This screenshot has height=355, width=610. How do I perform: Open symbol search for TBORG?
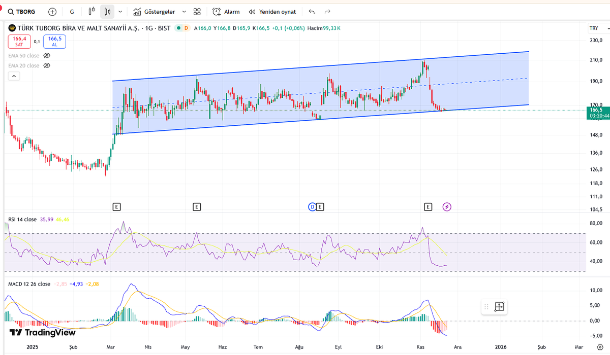pyautogui.click(x=22, y=11)
